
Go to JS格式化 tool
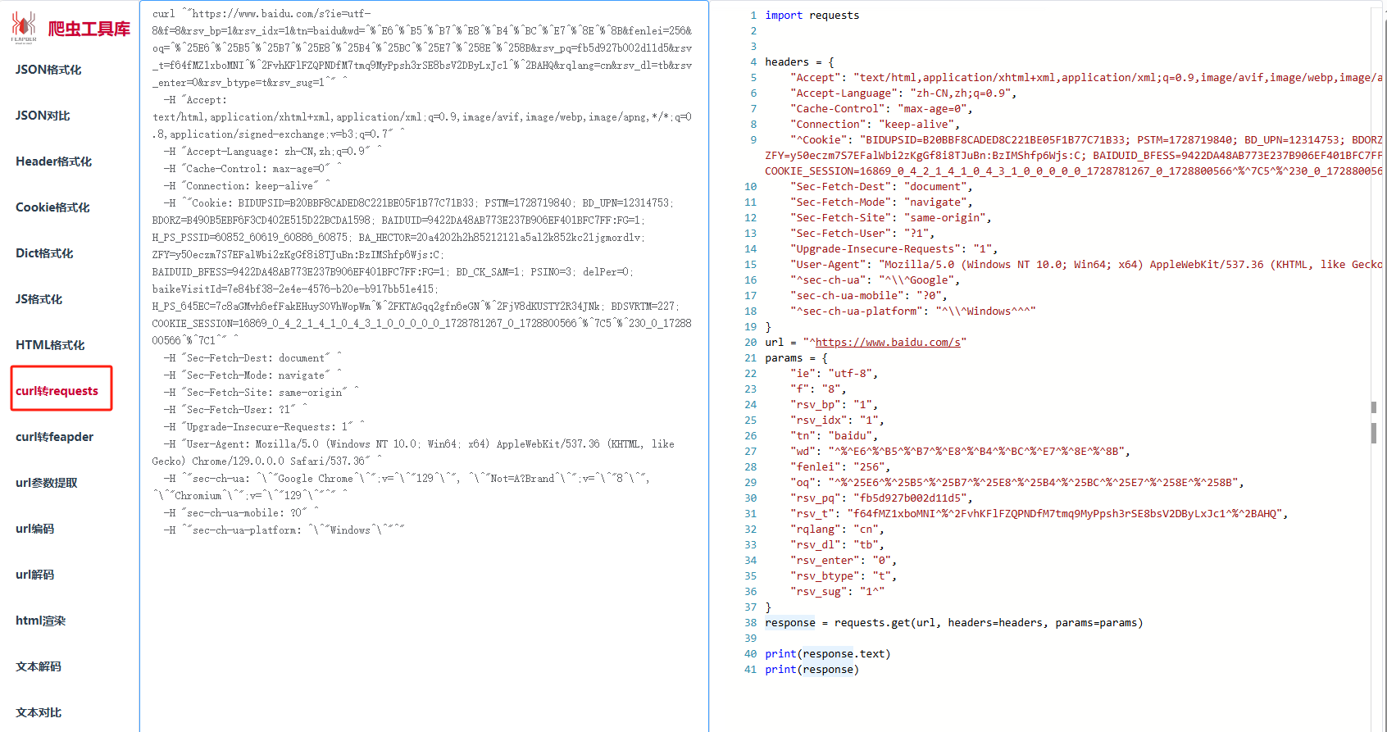(x=39, y=299)
